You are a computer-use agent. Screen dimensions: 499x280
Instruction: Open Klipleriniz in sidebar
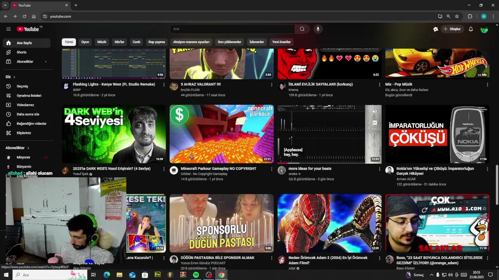[27, 133]
